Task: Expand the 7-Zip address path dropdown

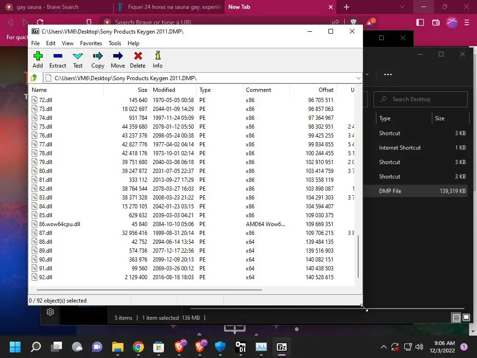Action: tap(358, 78)
